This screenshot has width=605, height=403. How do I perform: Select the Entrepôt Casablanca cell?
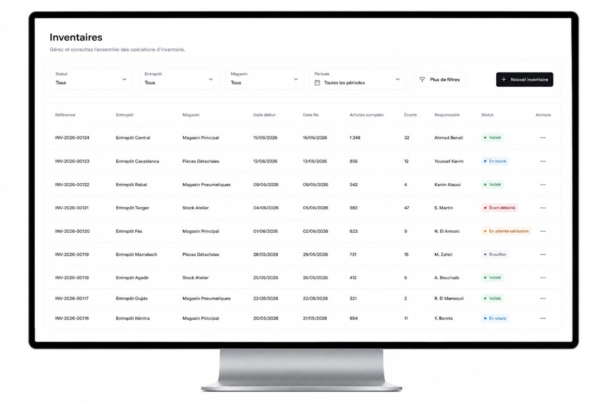137,161
